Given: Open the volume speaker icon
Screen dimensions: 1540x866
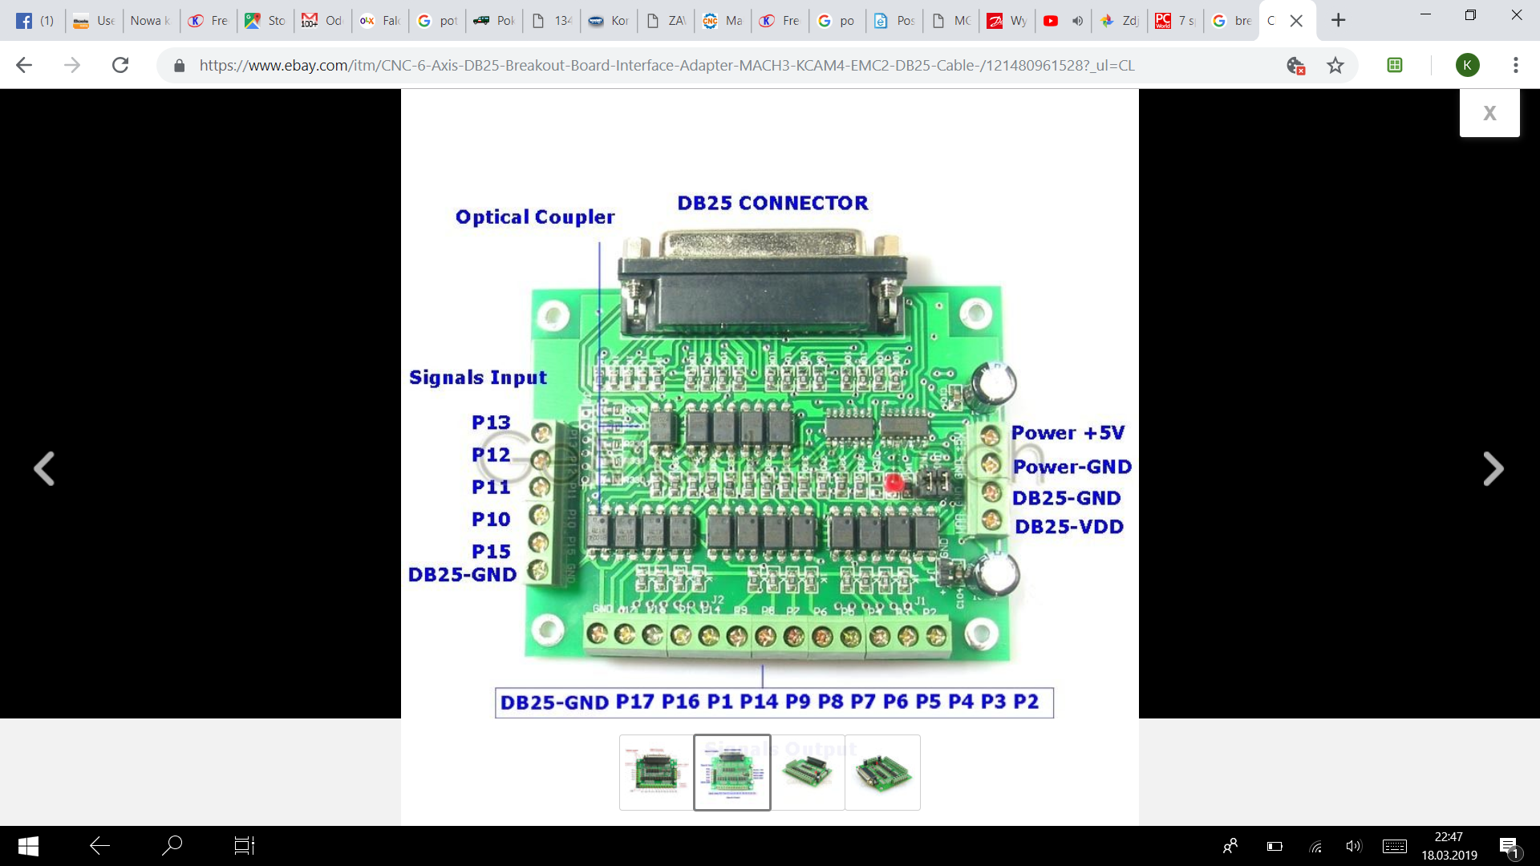Looking at the screenshot, I should click(1354, 846).
